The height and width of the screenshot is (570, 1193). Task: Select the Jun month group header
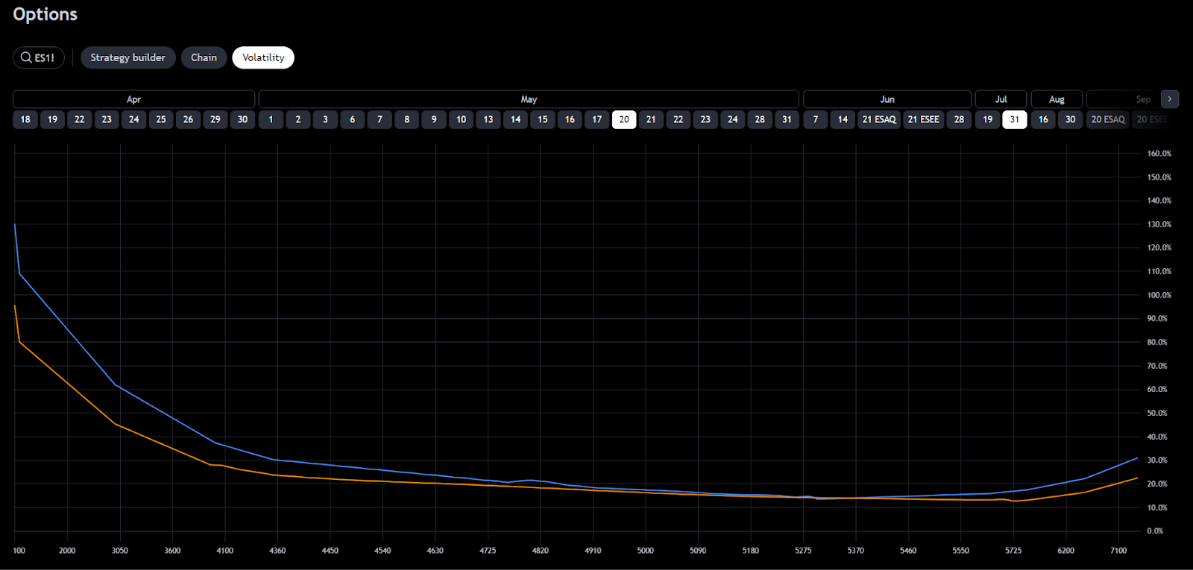pos(887,99)
